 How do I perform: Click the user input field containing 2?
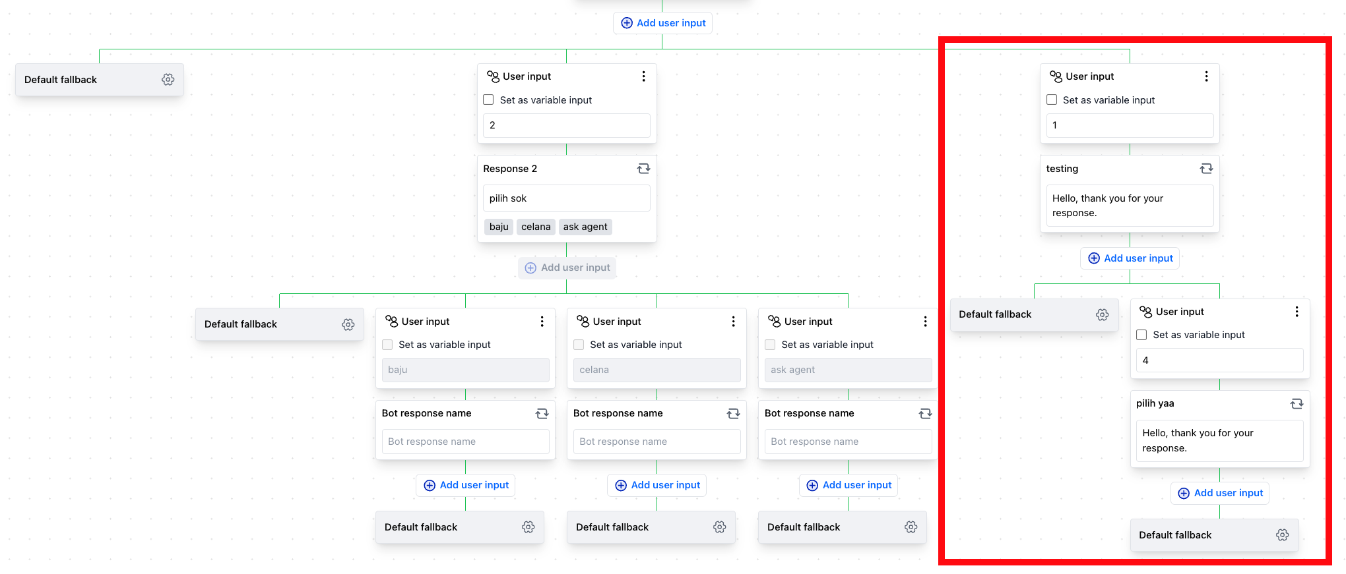coord(567,125)
